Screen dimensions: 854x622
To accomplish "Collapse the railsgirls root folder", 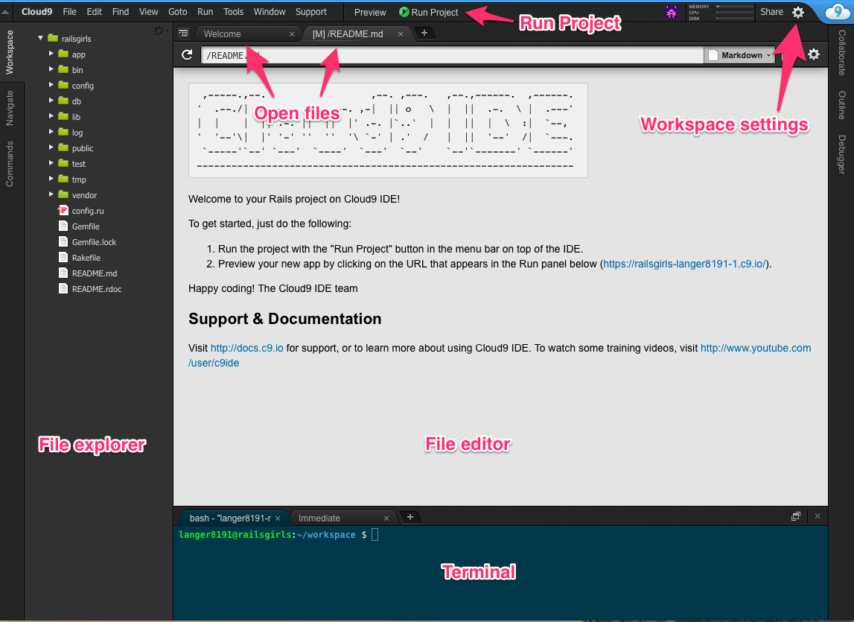I will coord(40,38).
